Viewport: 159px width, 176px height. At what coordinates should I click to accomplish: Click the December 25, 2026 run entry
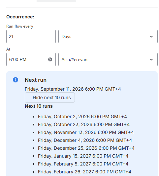click(x=86, y=148)
